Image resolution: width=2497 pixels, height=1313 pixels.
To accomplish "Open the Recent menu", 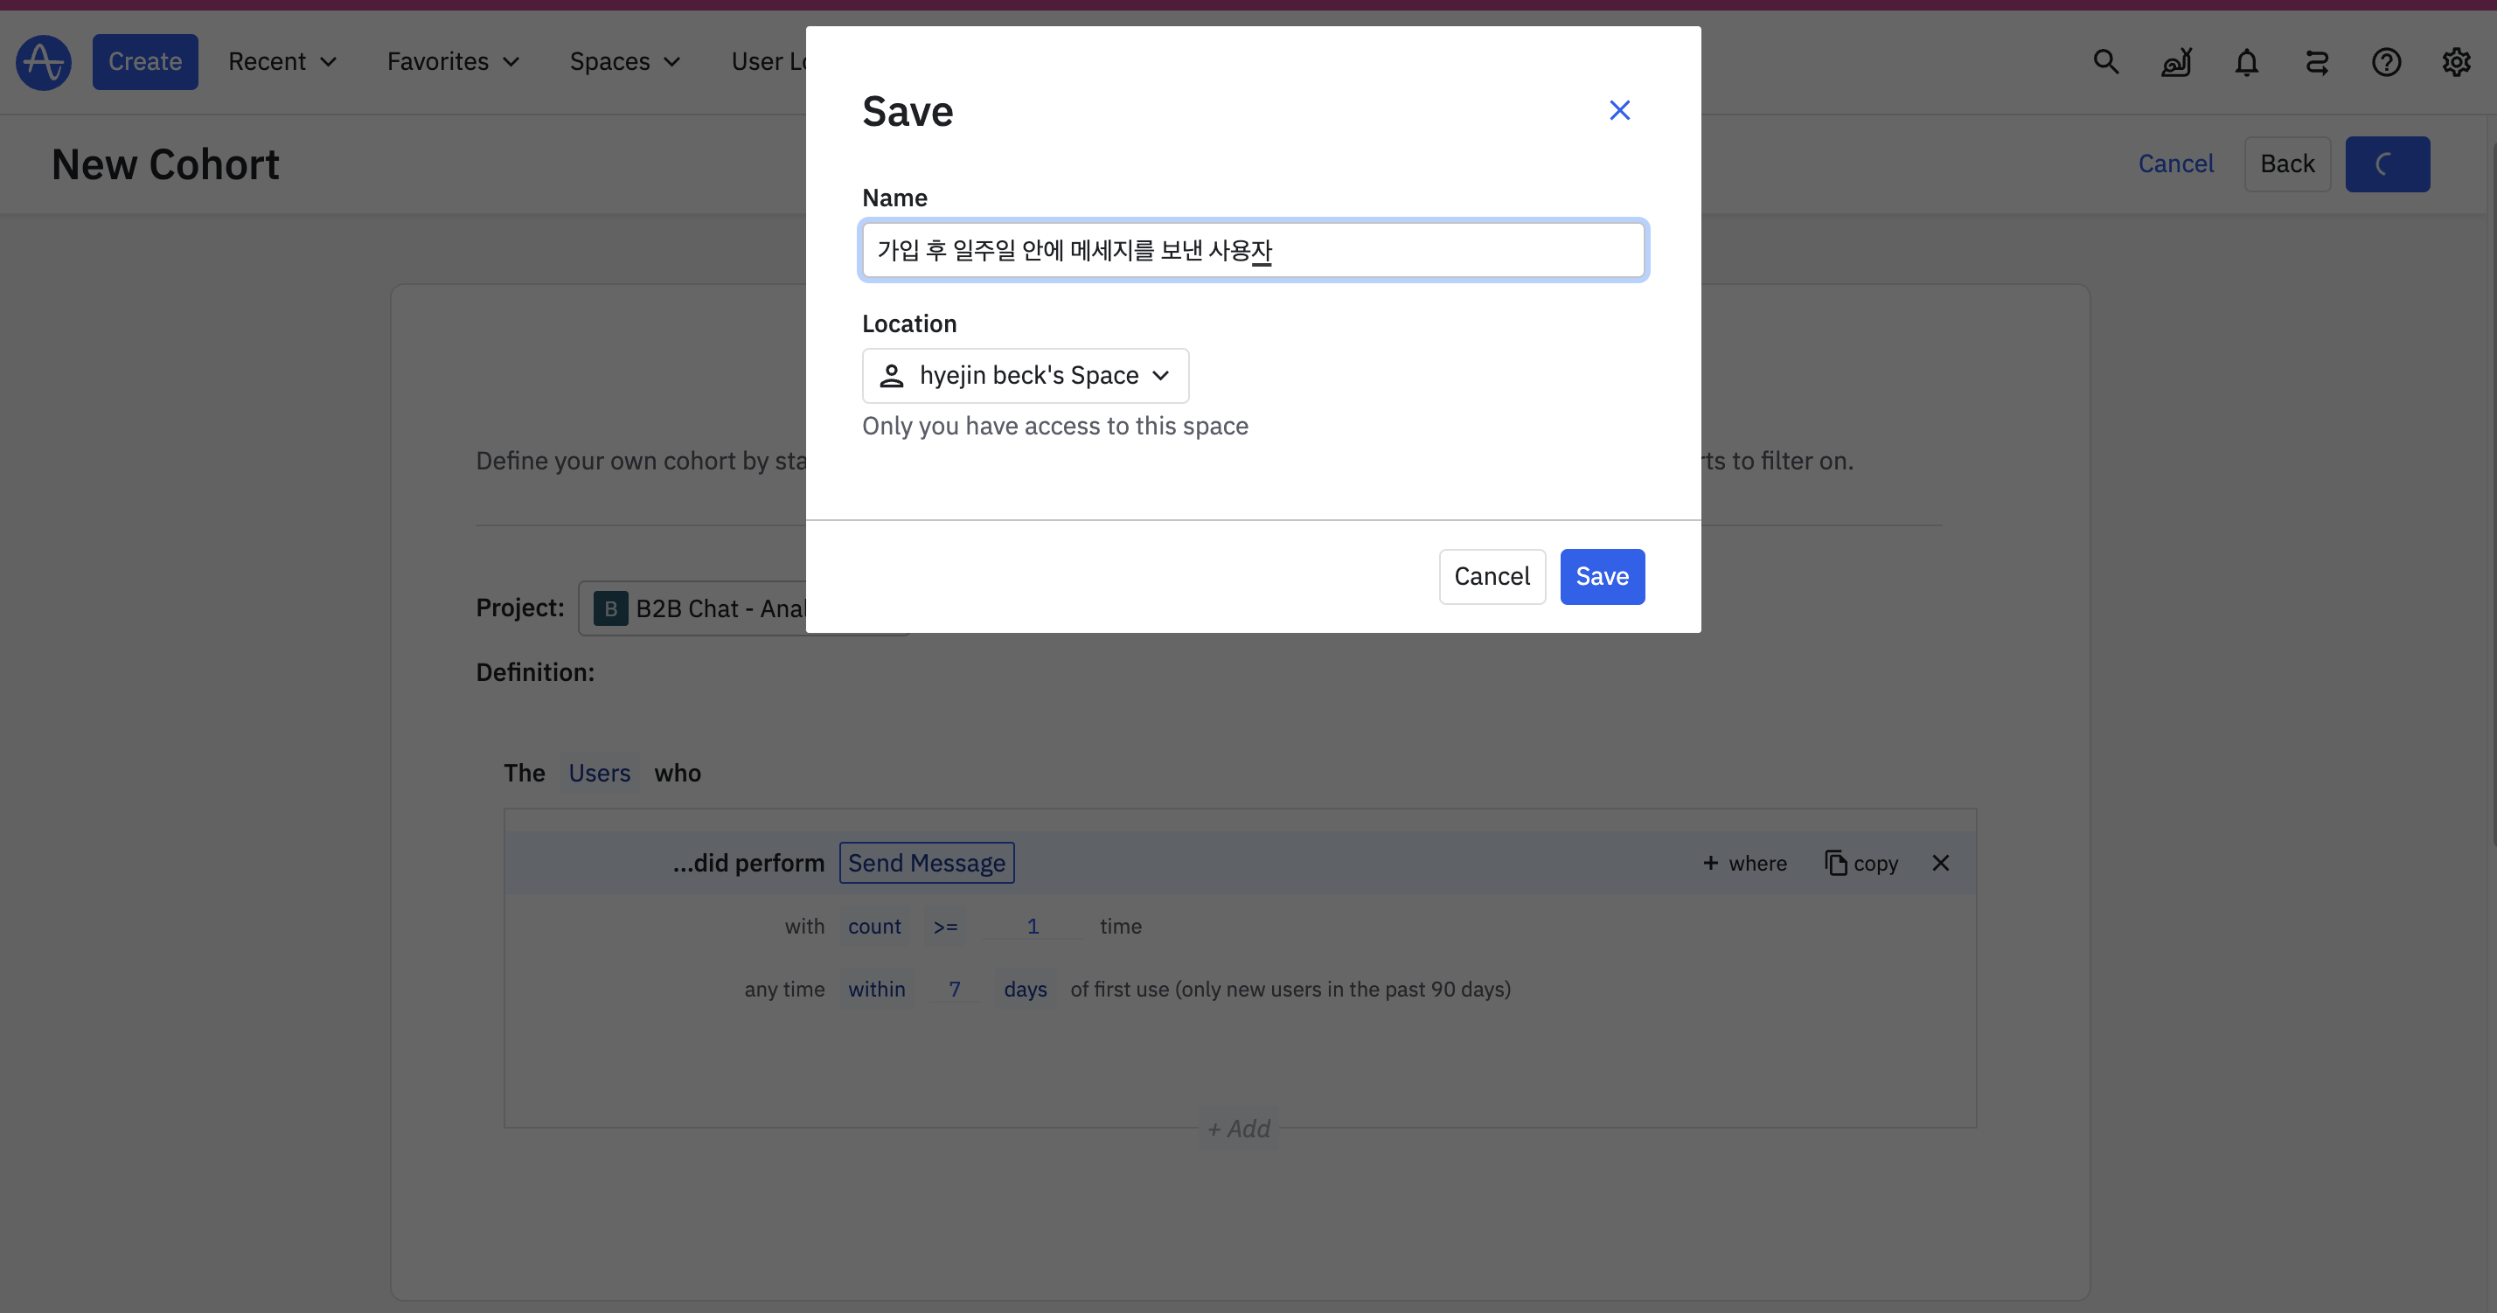I will tap(282, 61).
